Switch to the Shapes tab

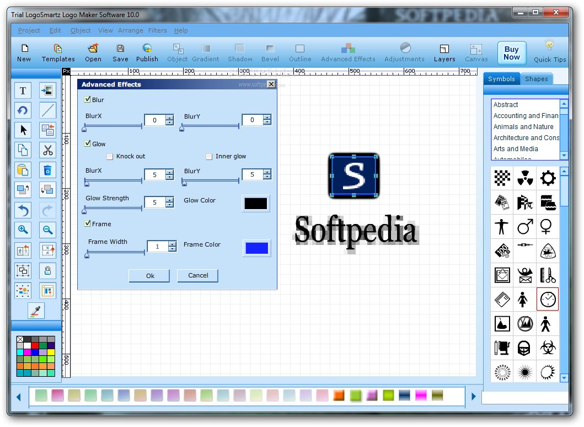[537, 79]
